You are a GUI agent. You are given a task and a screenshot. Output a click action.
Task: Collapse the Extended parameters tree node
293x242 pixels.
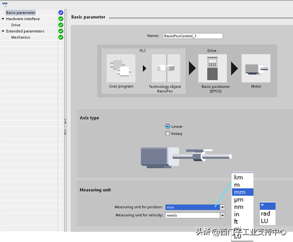click(x=3, y=31)
